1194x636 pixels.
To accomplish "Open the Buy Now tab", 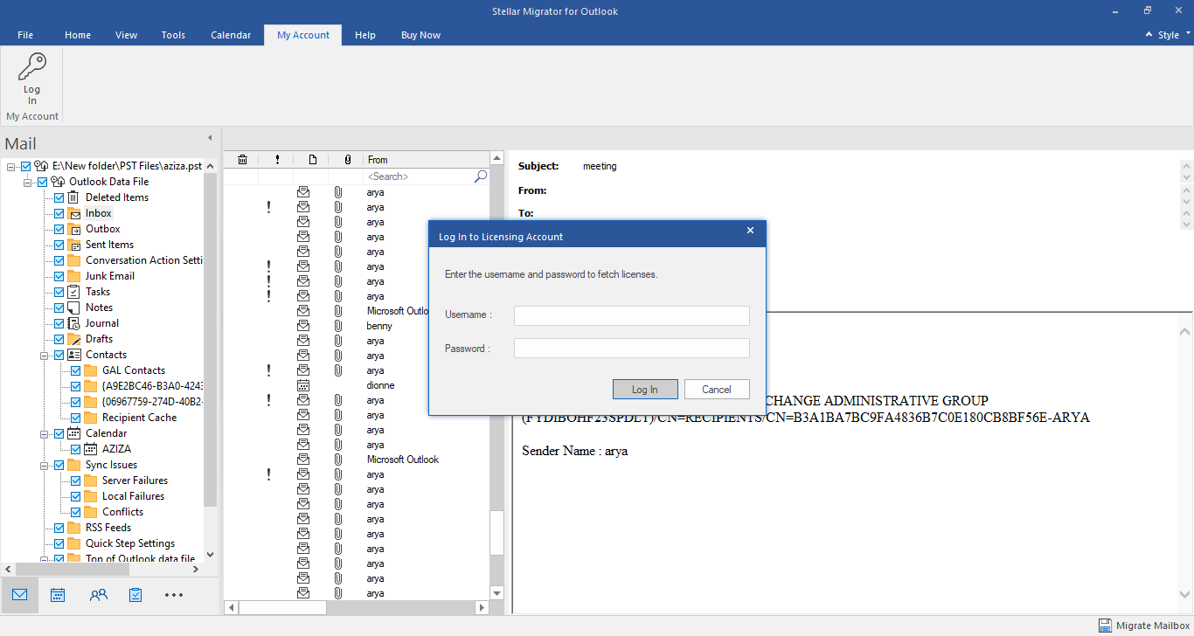I will pyautogui.click(x=420, y=35).
